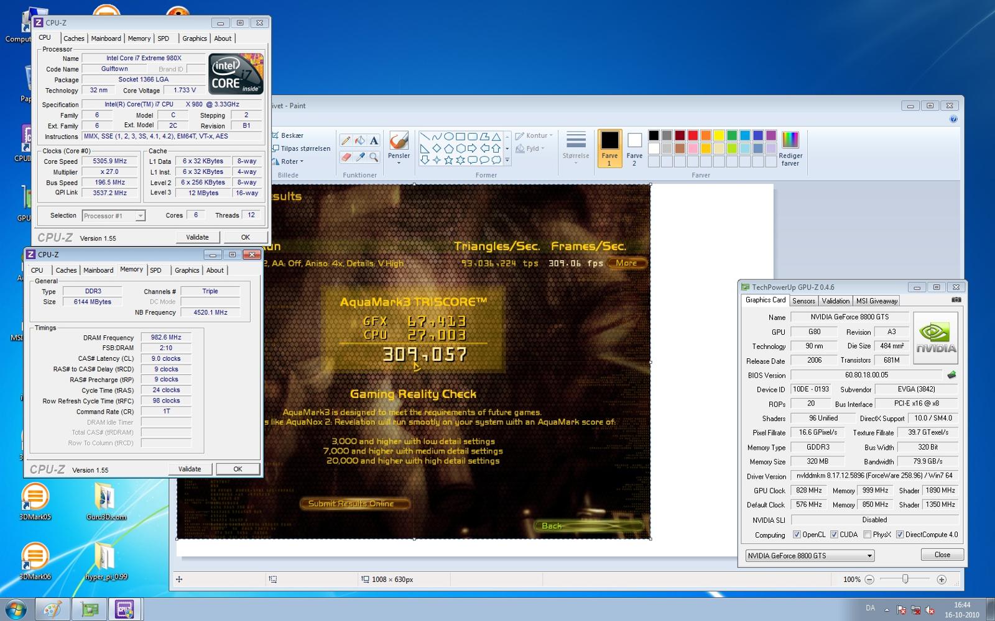The image size is (995, 621).
Task: Click the NVIDIA logo in GPU-Z
Action: pyautogui.click(x=936, y=338)
